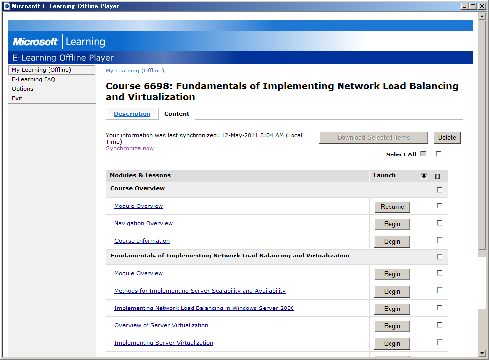Select checkbox for Navigation Overview row

[440, 223]
